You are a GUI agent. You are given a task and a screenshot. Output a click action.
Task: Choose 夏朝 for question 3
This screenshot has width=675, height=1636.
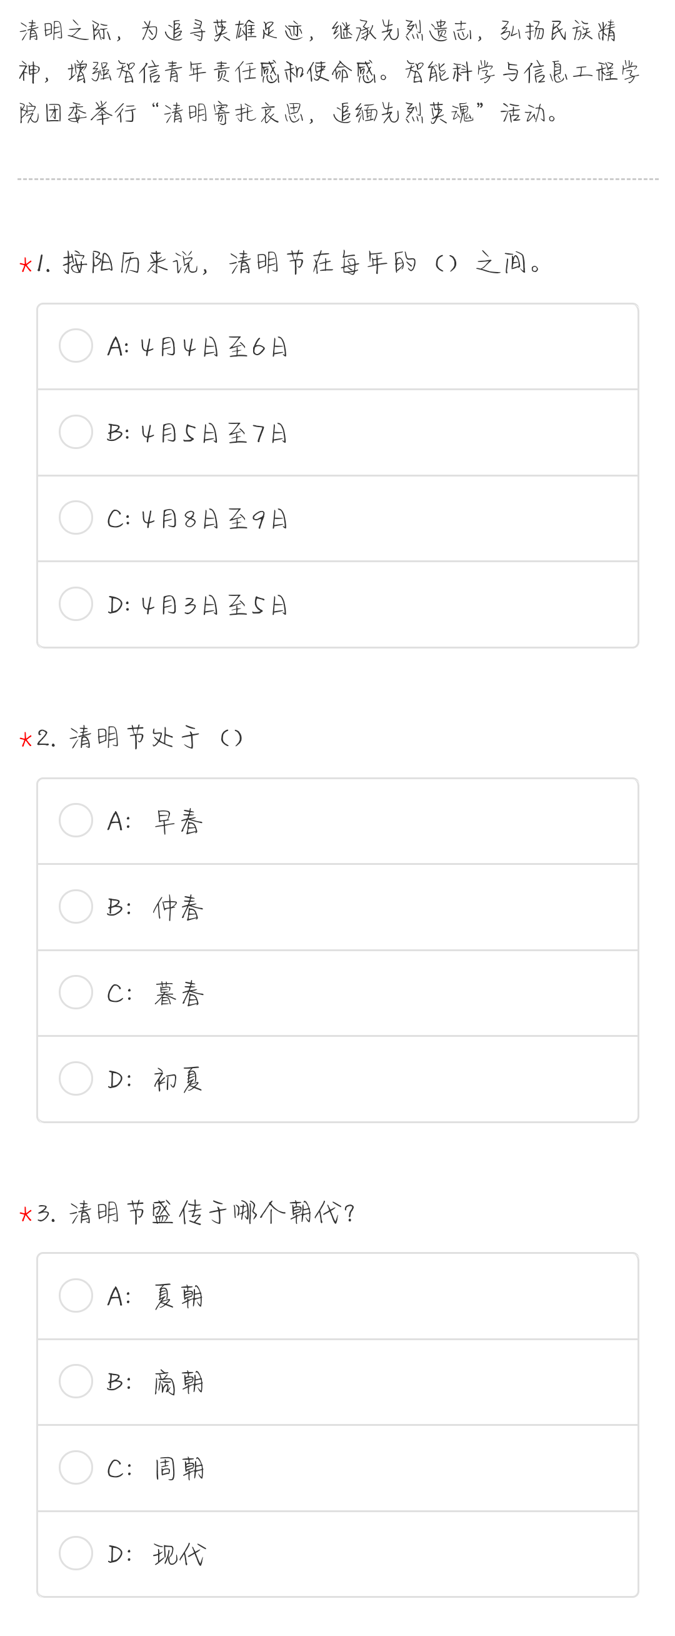coord(76,1295)
